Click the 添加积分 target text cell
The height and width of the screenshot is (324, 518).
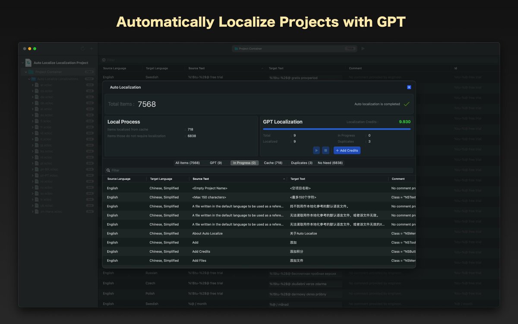297,251
